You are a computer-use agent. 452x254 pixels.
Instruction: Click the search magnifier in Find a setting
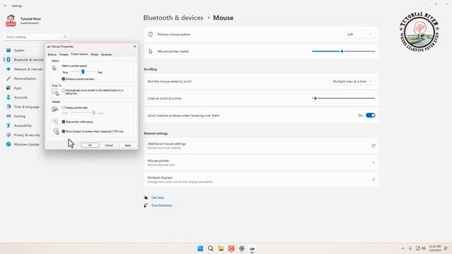(65, 37)
